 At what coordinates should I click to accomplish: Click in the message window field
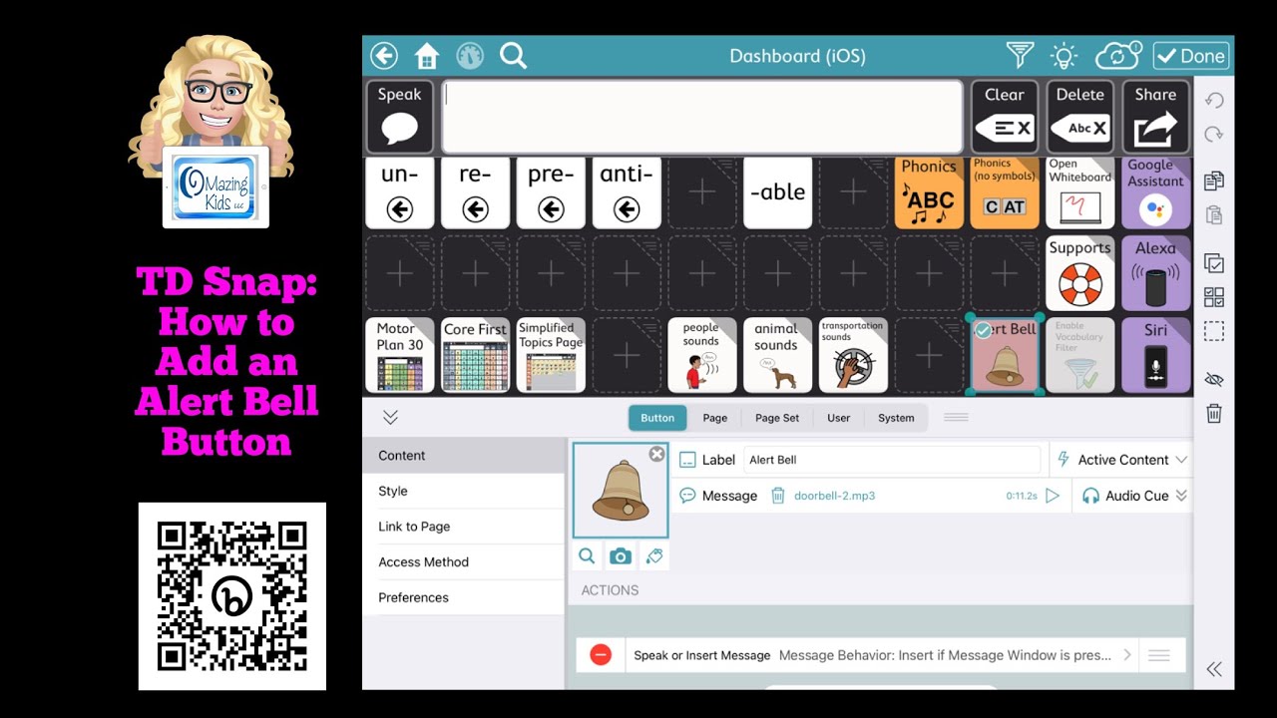tap(702, 117)
